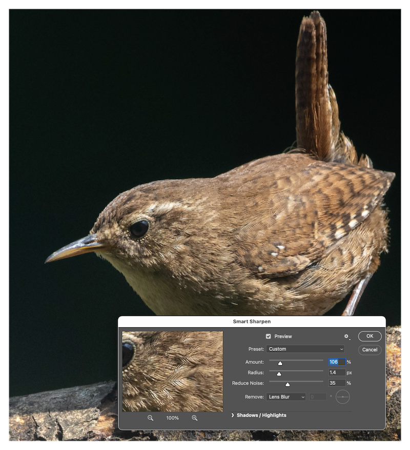The image size is (410, 450).
Task: Open the Remove dropdown showing Lens Blur
Action: [285, 397]
